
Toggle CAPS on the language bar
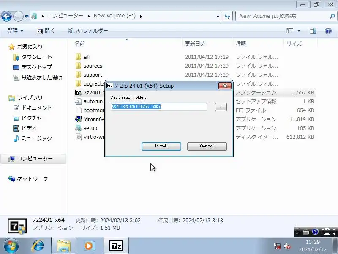[326, 229]
